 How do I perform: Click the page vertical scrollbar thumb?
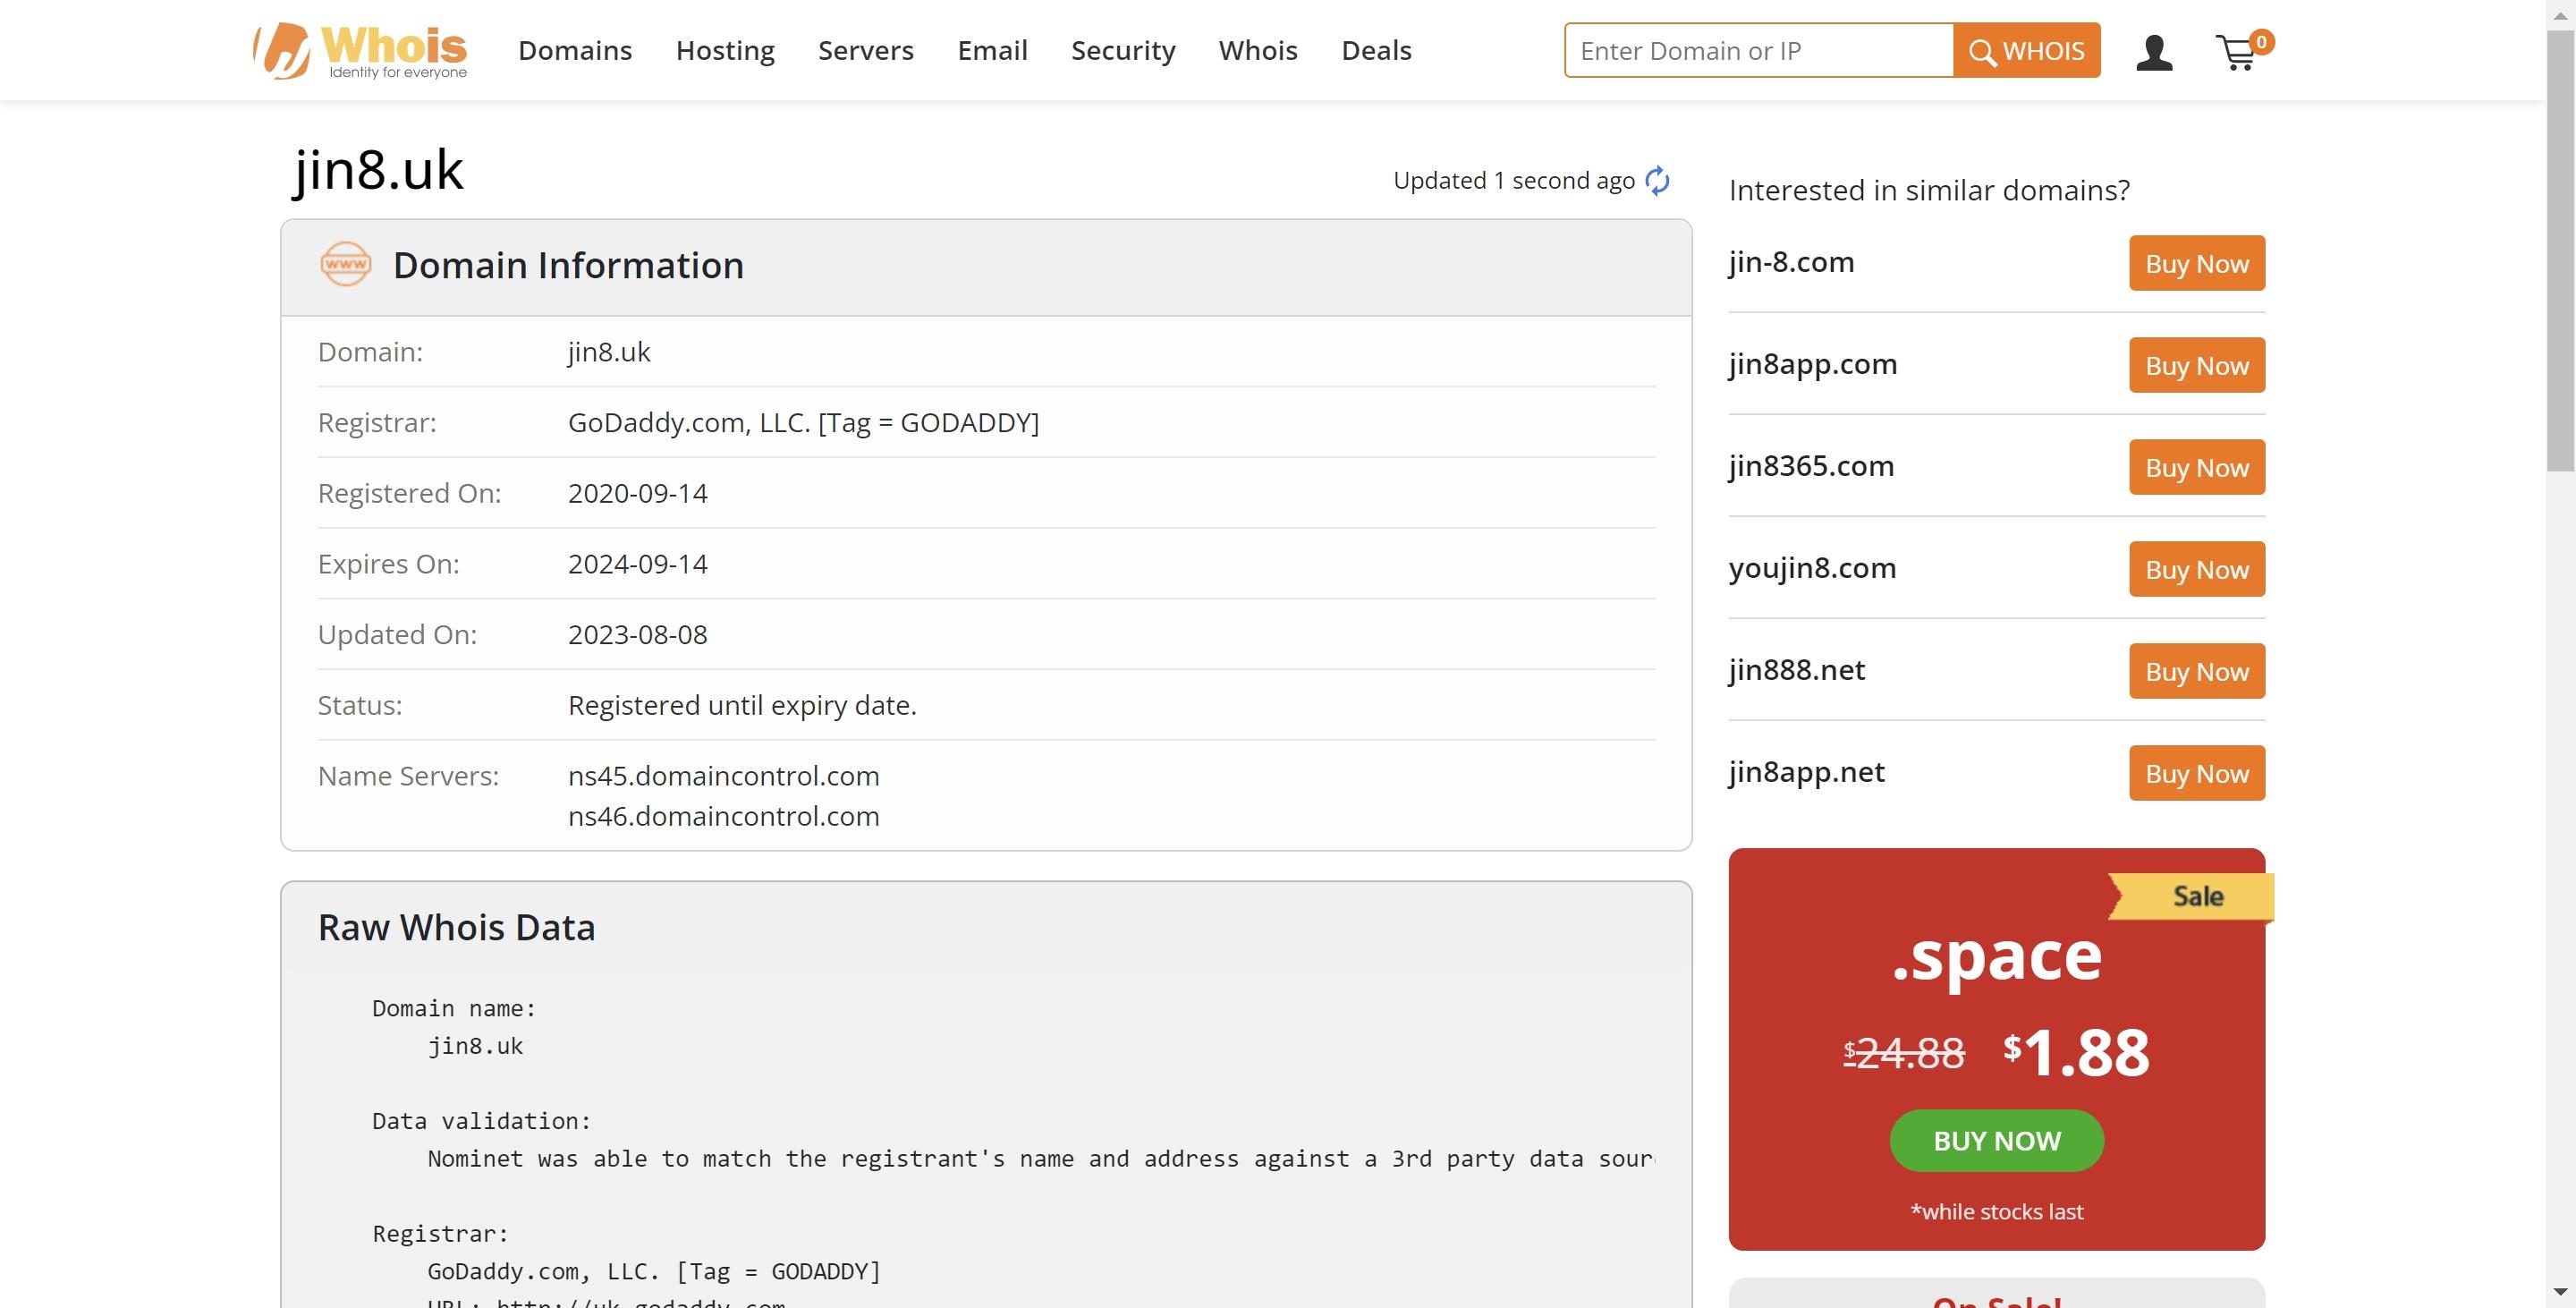click(x=2561, y=250)
